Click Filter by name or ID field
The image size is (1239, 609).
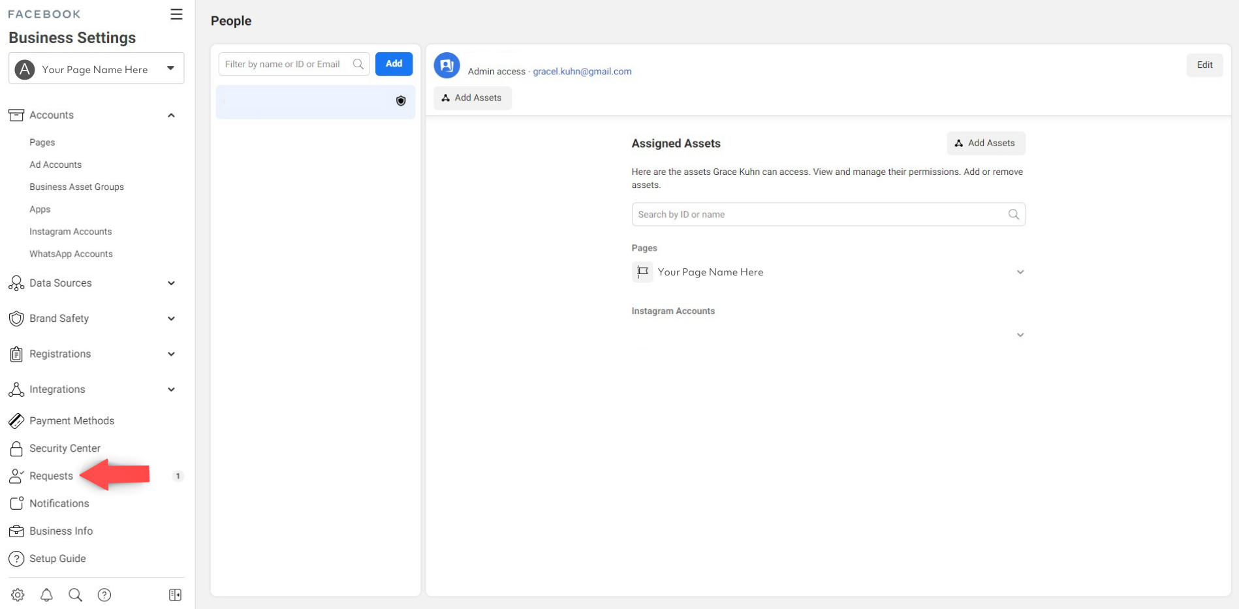click(x=294, y=64)
